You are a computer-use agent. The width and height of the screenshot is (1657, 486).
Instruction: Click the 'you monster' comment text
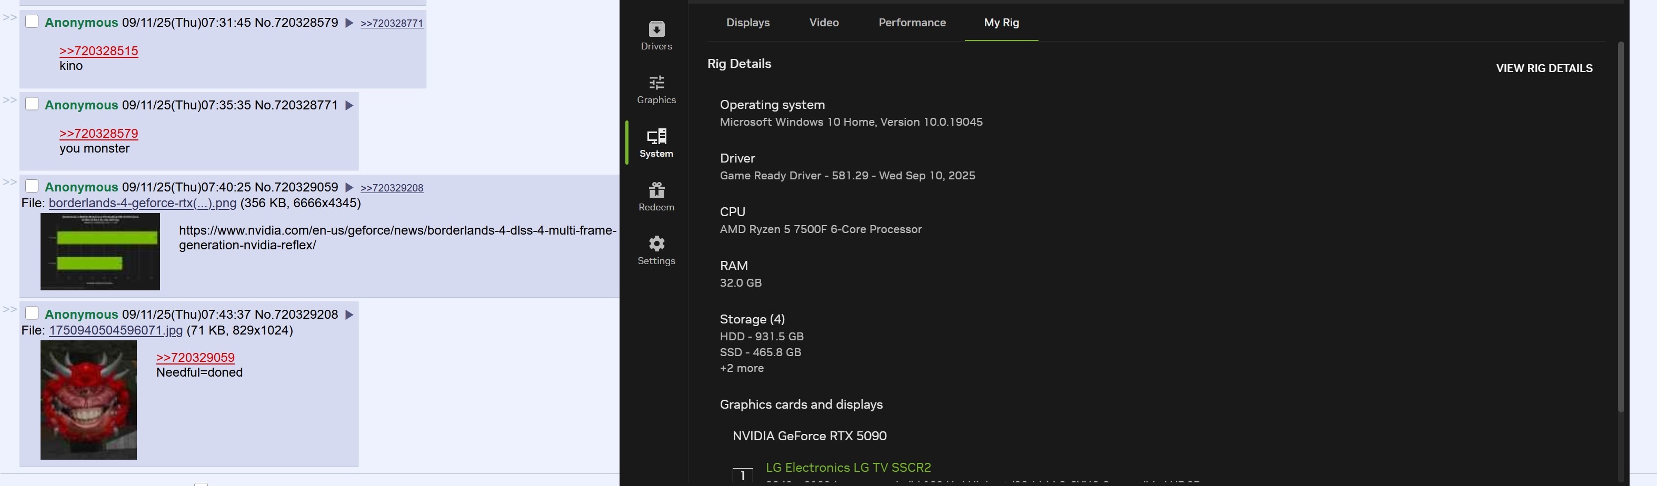(95, 148)
